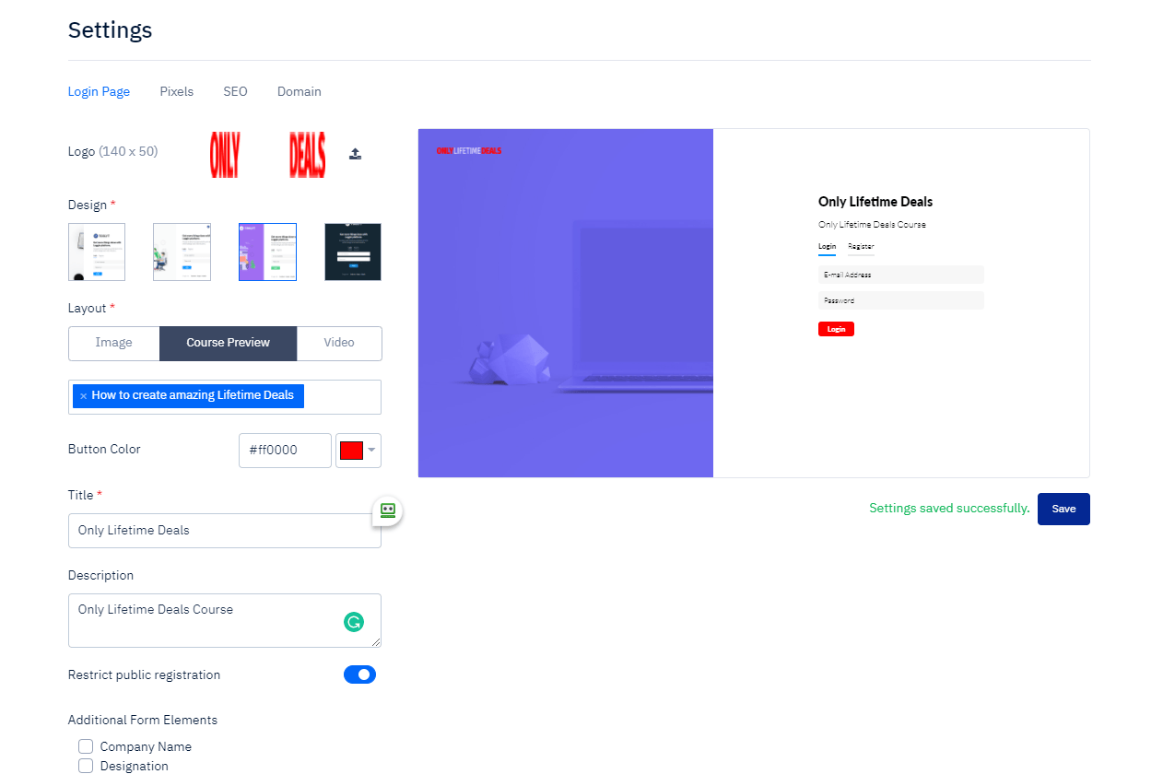
Task: Select the first design thumbnail
Action: click(97, 252)
